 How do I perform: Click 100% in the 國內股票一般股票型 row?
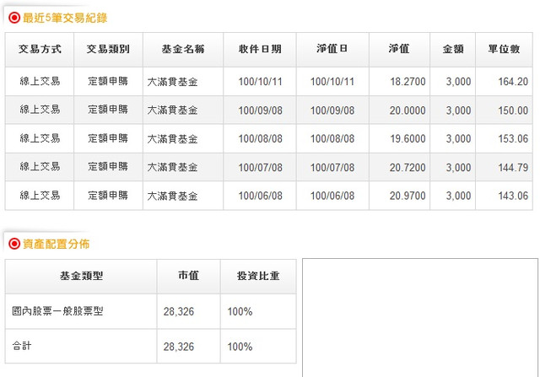point(240,311)
